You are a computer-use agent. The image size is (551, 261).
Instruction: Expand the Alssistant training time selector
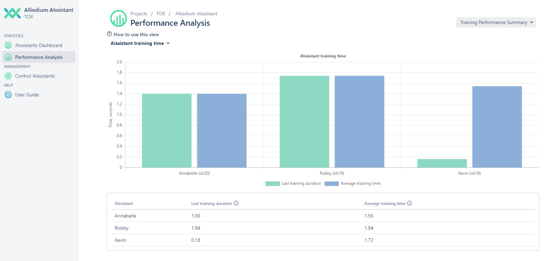click(140, 43)
